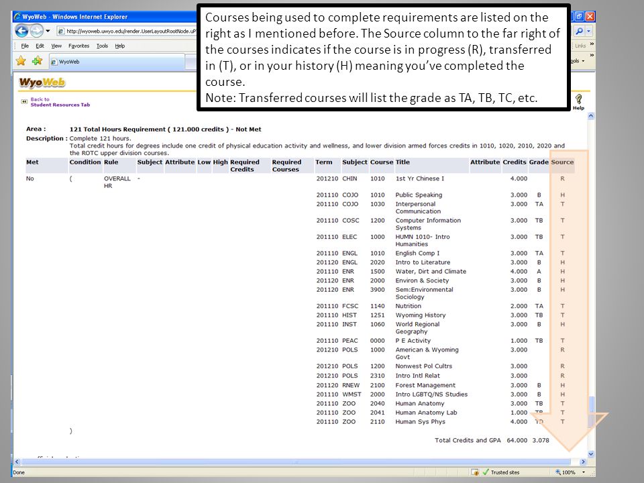Click the "3.078" GPA value
The image size is (644, 483).
point(541,440)
